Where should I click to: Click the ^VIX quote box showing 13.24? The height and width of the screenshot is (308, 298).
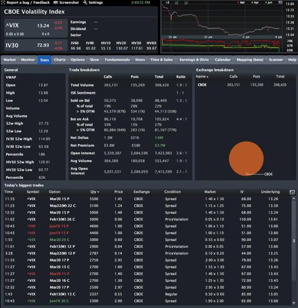tap(36, 29)
